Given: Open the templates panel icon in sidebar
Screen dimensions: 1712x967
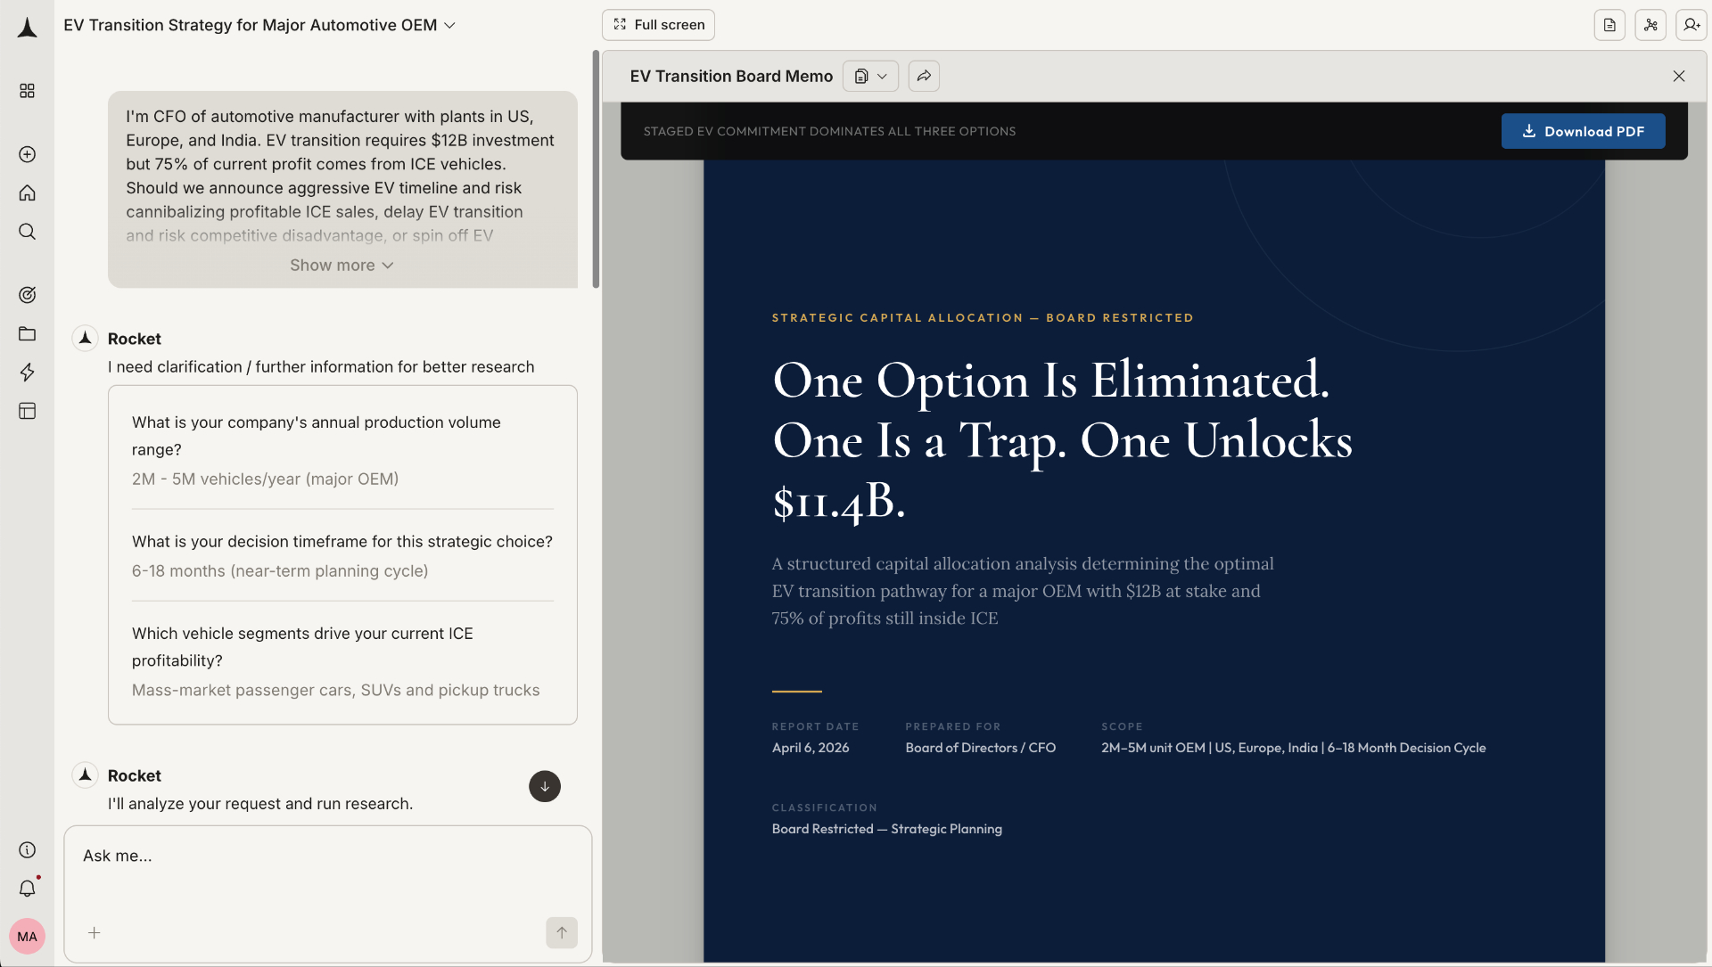Looking at the screenshot, I should 27,411.
